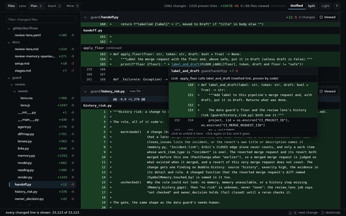Switch to Unified diff view
346x216 pixels.
(297, 6)
